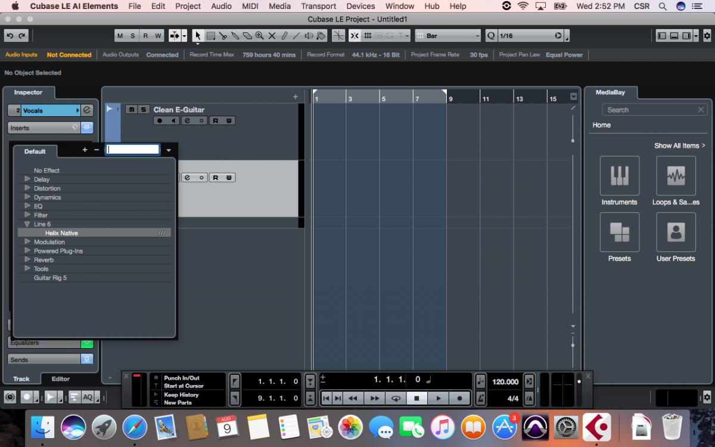Select the Zoom magnifier tool
The width and height of the screenshot is (715, 447).
click(x=260, y=36)
